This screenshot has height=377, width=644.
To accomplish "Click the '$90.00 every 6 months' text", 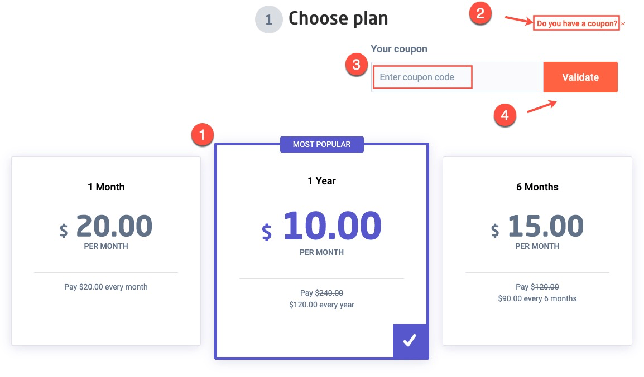I will click(537, 298).
